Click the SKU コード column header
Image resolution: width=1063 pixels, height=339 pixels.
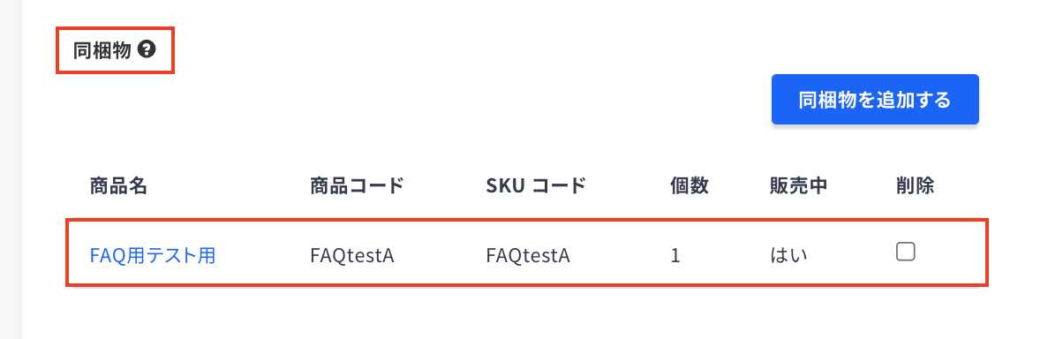[535, 186]
